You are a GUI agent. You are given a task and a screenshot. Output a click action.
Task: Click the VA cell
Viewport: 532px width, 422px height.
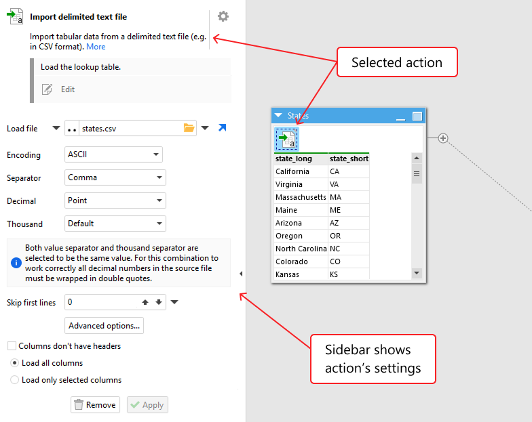[x=349, y=184]
